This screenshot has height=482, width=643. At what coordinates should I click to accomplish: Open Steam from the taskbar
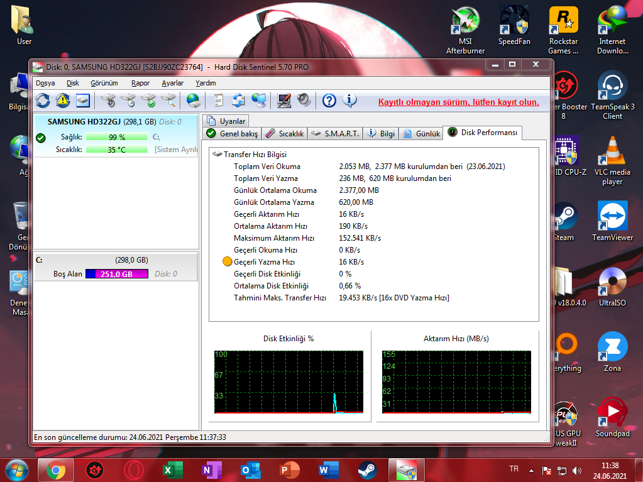[368, 470]
